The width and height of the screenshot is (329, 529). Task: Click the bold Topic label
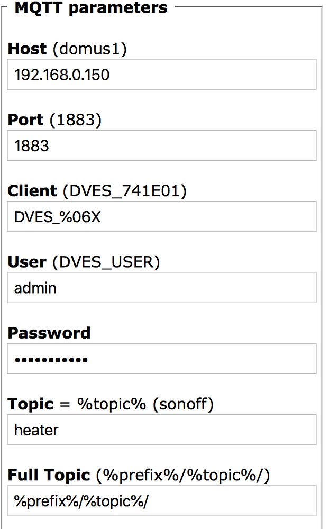[31, 404]
